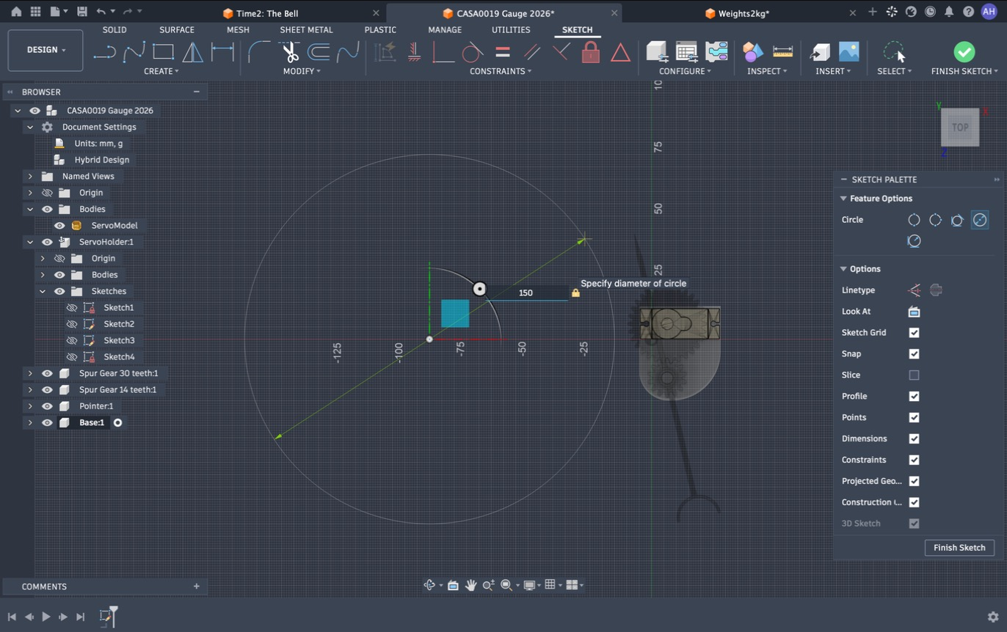Switch to the Weights2kg document tab

(744, 13)
